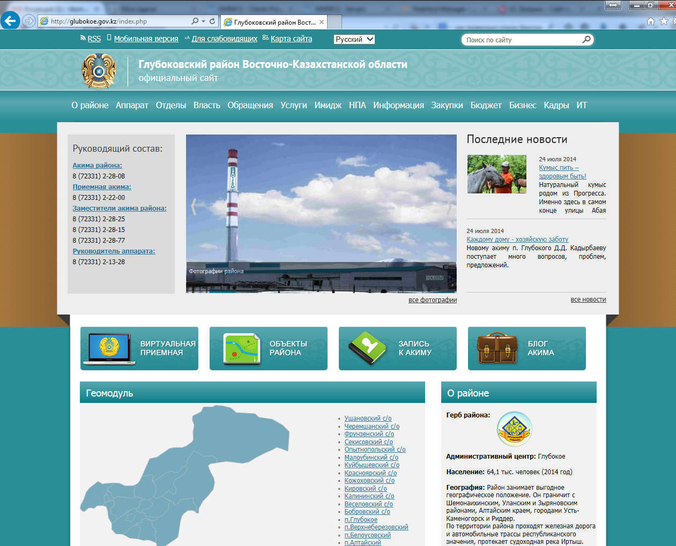This screenshot has width=676, height=546.
Task: Click the district coat of arms image
Action: point(515,429)
